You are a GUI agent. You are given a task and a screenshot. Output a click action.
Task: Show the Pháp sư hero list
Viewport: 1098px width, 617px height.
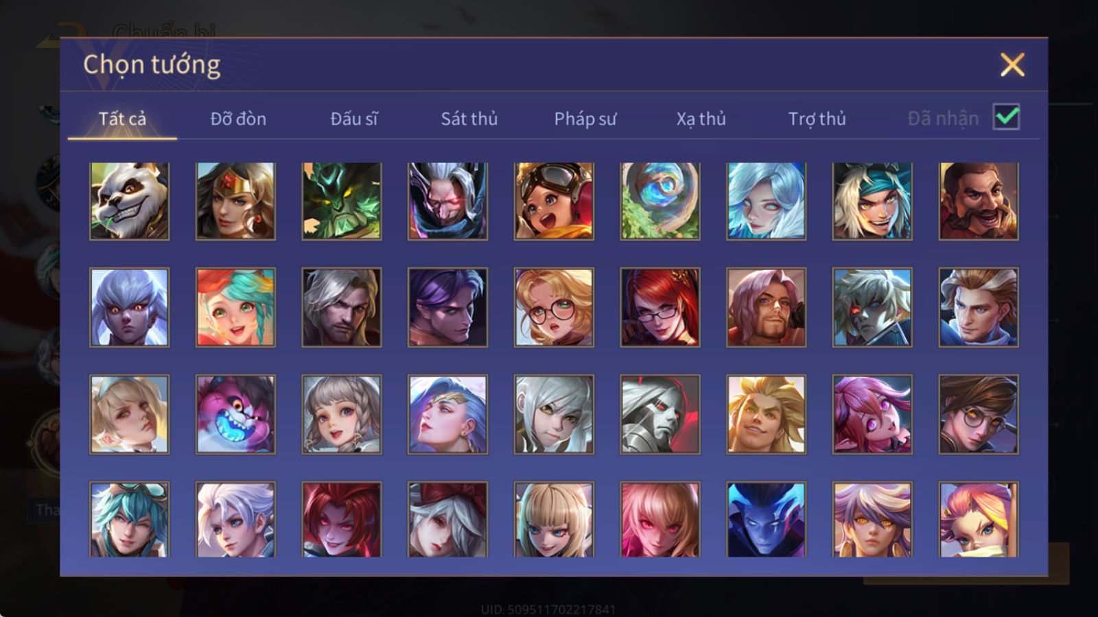585,119
